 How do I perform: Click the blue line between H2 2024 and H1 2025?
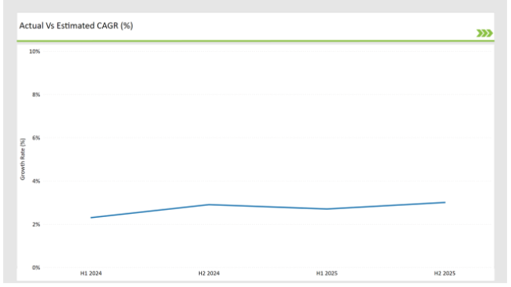[x=268, y=207]
